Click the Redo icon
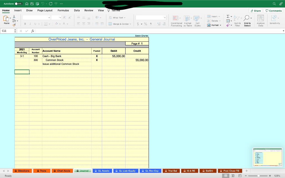Viewport: 285px width, 178px height. point(50,4)
